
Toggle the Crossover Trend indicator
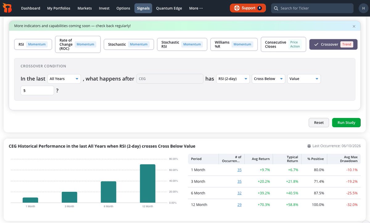point(333,44)
